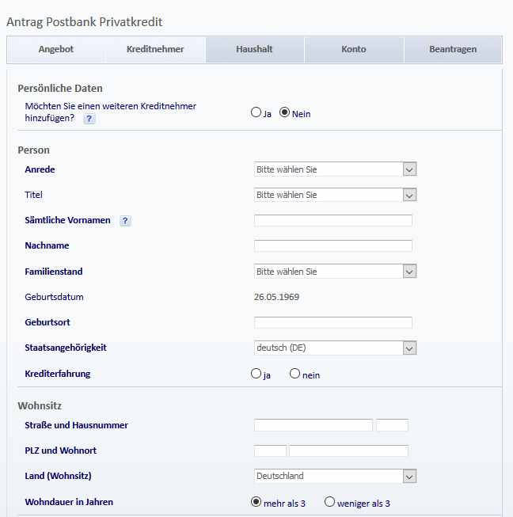
Task: Switch to the Haushalt tab
Action: tap(255, 49)
